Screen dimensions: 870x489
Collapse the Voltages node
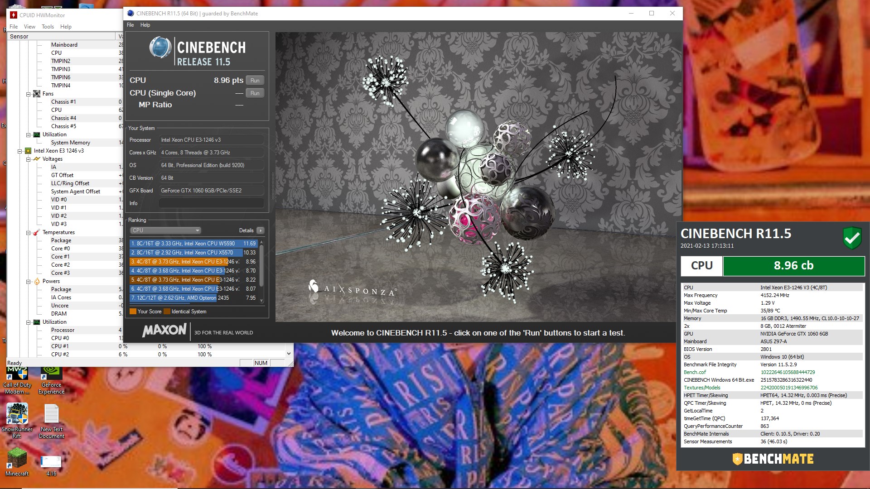pos(28,159)
